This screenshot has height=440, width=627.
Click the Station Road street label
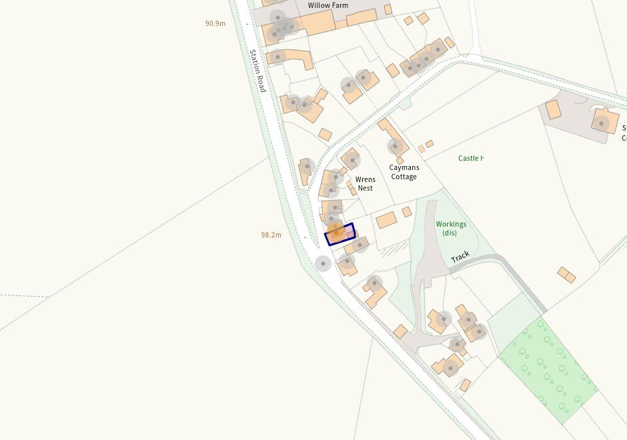point(258,71)
